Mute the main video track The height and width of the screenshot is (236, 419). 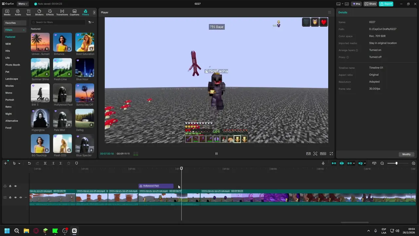(21, 197)
